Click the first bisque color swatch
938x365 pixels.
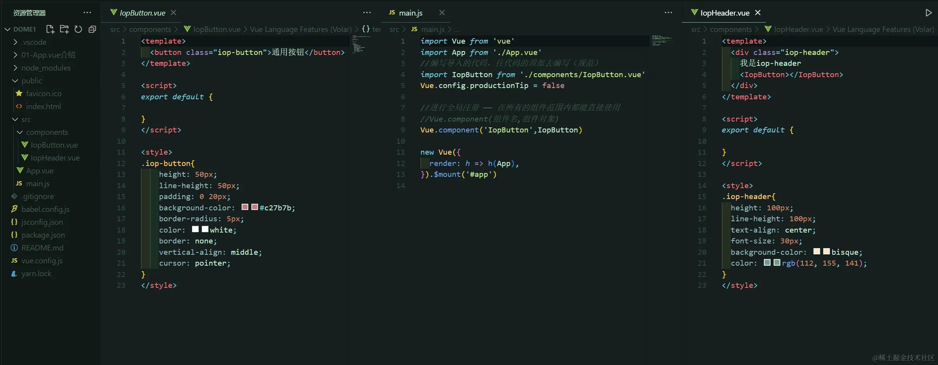(x=817, y=251)
